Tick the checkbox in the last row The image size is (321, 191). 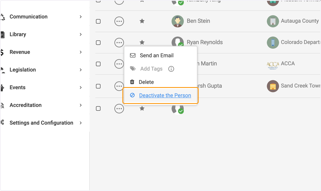tap(98, 109)
